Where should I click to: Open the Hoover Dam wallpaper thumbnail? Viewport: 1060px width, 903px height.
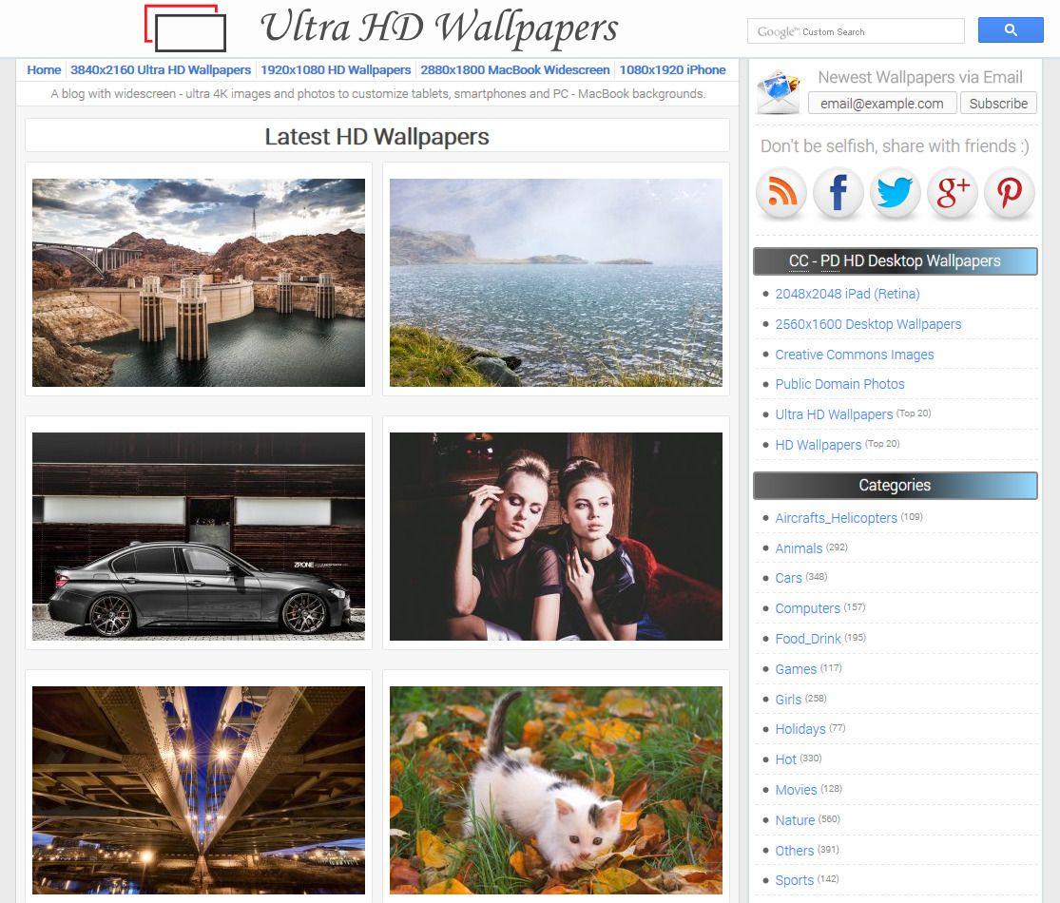[199, 282]
